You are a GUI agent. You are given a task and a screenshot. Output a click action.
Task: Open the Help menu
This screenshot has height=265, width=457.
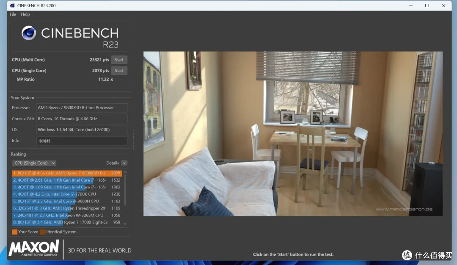click(x=25, y=14)
